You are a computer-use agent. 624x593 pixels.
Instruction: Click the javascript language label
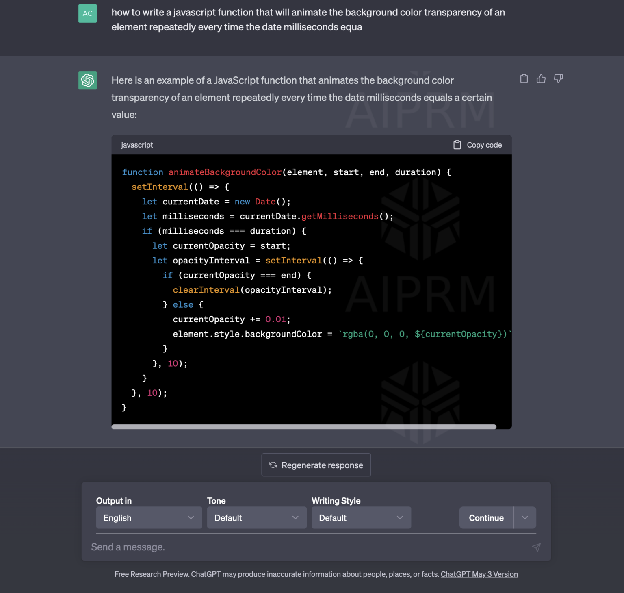click(137, 145)
